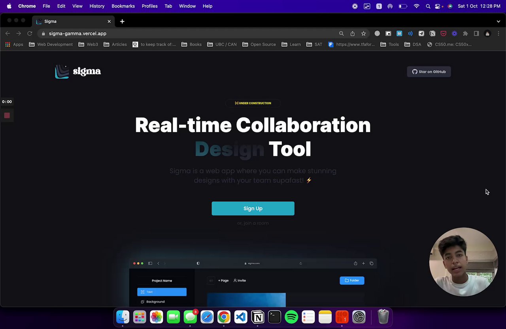Stop recording with the red square button
The height and width of the screenshot is (329, 506).
click(7, 115)
